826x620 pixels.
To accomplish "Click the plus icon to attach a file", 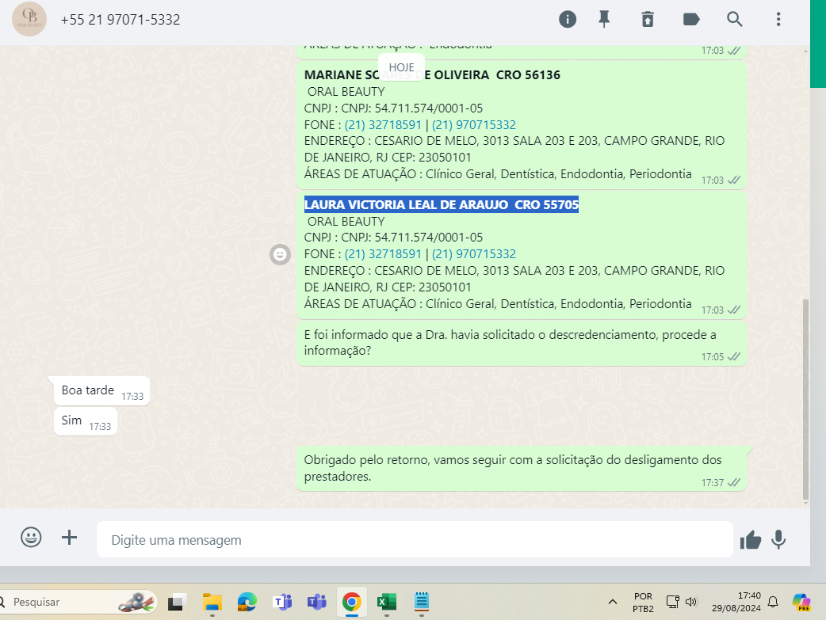I will point(69,538).
